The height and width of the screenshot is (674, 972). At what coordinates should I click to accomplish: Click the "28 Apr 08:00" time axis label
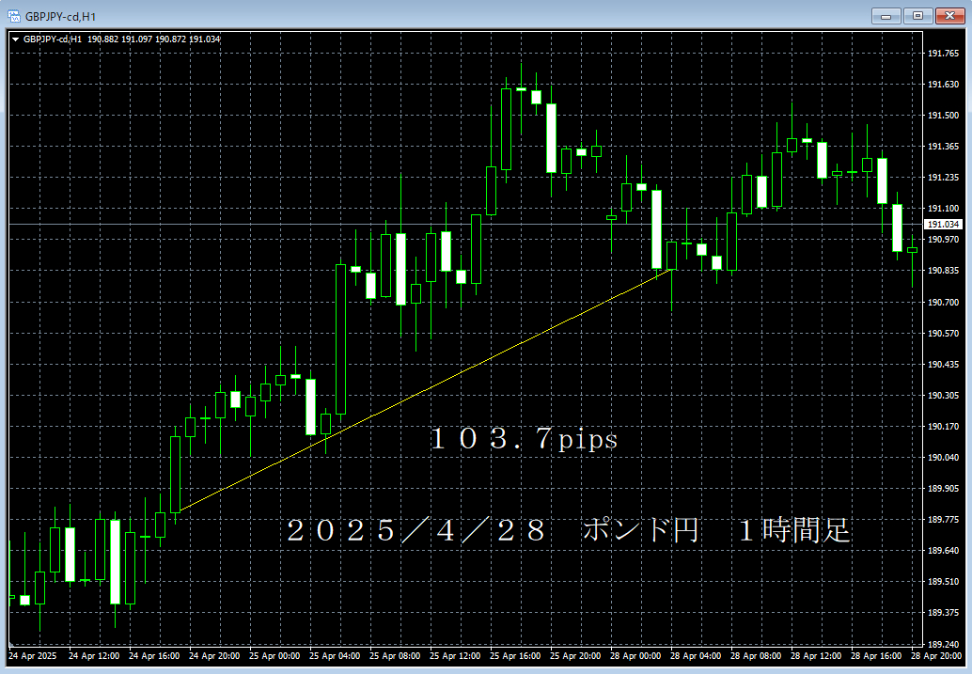click(x=755, y=656)
